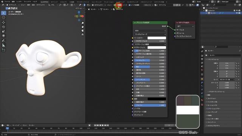
Task: Adjust the アルファ slider on the BSDF node
Action: pyautogui.click(x=150, y=105)
